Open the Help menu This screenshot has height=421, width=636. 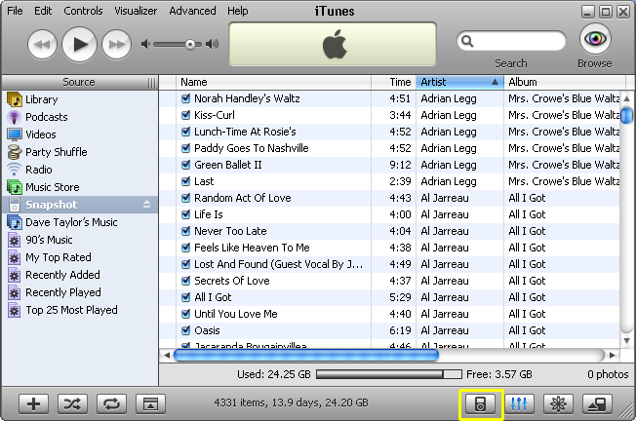tap(238, 11)
